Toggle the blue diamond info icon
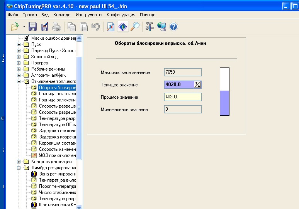The width and height of the screenshot is (299, 209). (x=123, y=27)
